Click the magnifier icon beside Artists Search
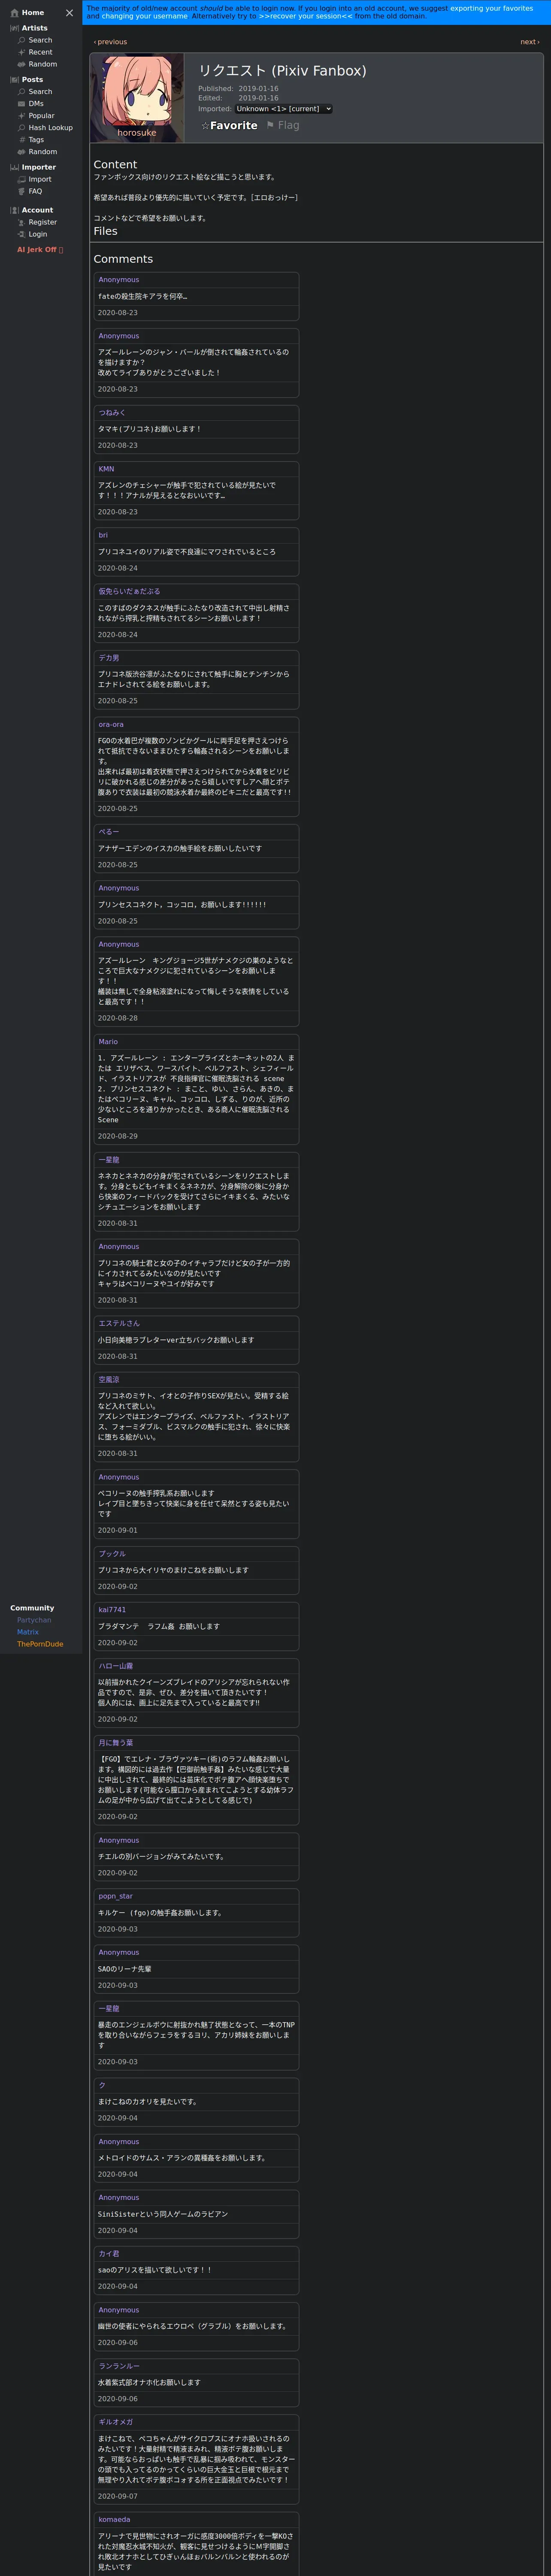551x2576 pixels. (22, 40)
